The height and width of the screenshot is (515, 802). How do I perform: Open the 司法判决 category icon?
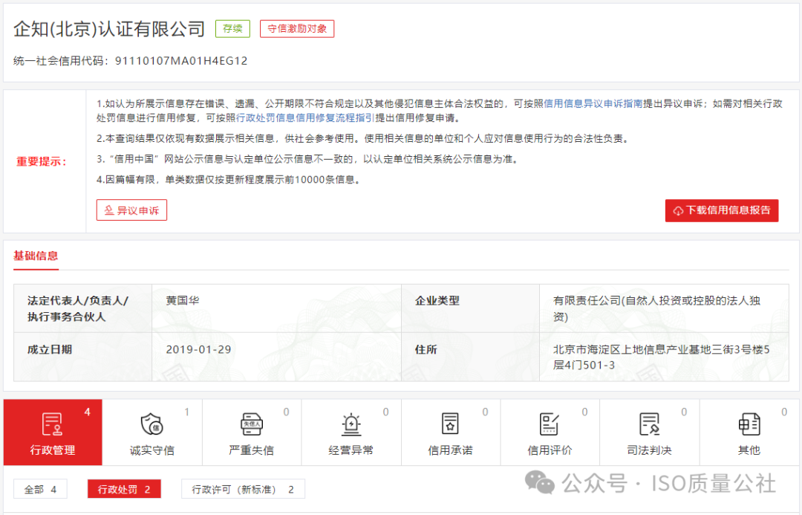[649, 425]
